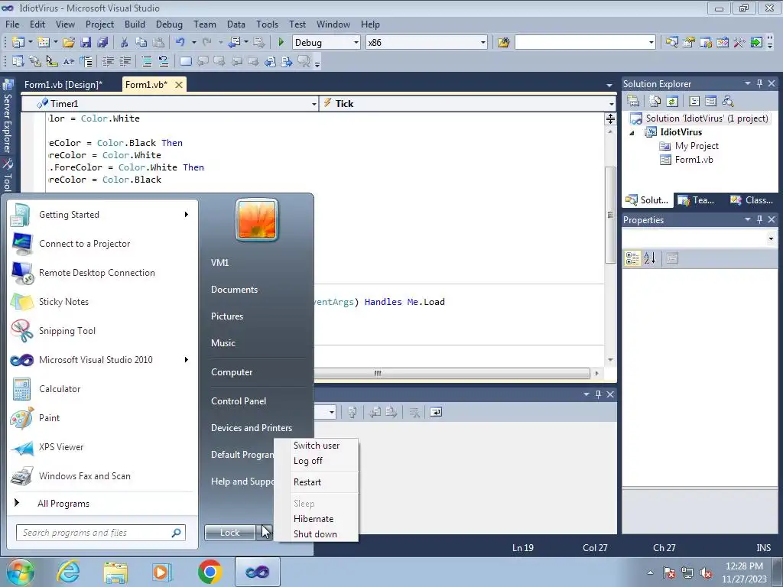Viewport: 783px width, 587px height.
Task: Toggle pin on Solution Explorer panel
Action: pos(759,83)
